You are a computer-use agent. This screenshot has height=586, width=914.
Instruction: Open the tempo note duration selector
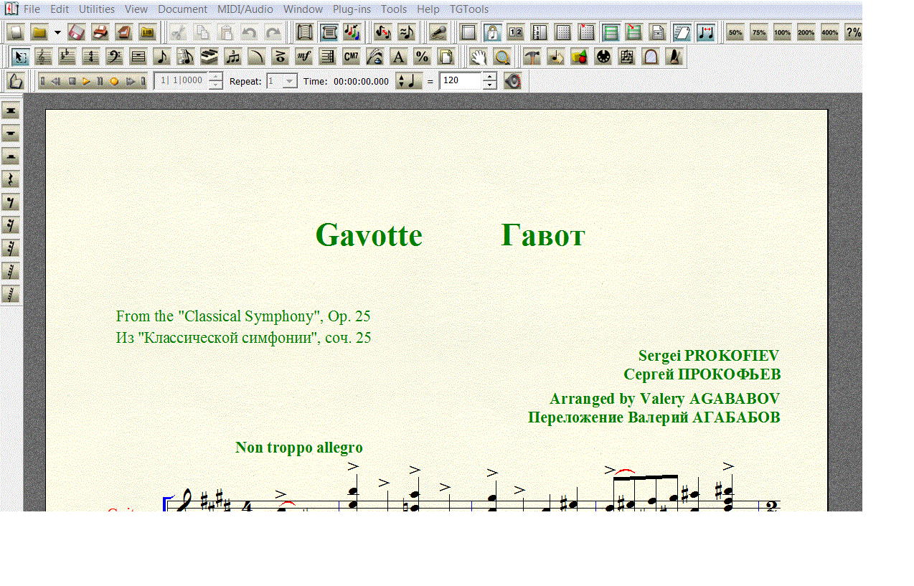coord(409,81)
